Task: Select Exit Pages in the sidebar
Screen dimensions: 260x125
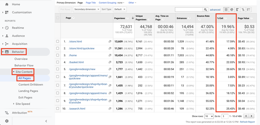Action: point(25,97)
